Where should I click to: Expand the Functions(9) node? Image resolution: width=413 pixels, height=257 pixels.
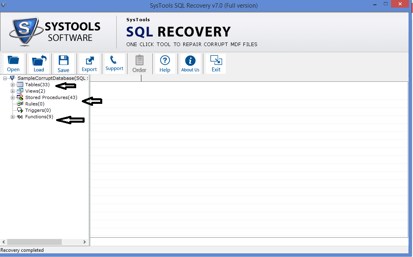(12, 117)
